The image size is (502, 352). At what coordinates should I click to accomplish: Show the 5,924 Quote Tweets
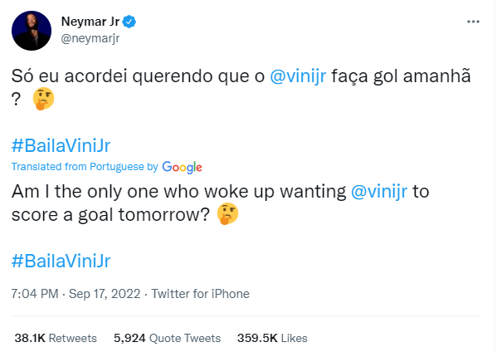click(x=167, y=338)
